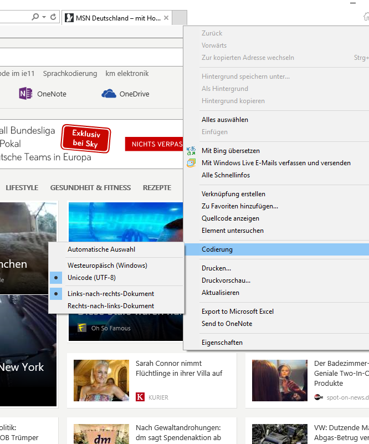Open the VW article thumbnail
Viewport: 369px width, 444px height.
pyautogui.click(x=280, y=434)
